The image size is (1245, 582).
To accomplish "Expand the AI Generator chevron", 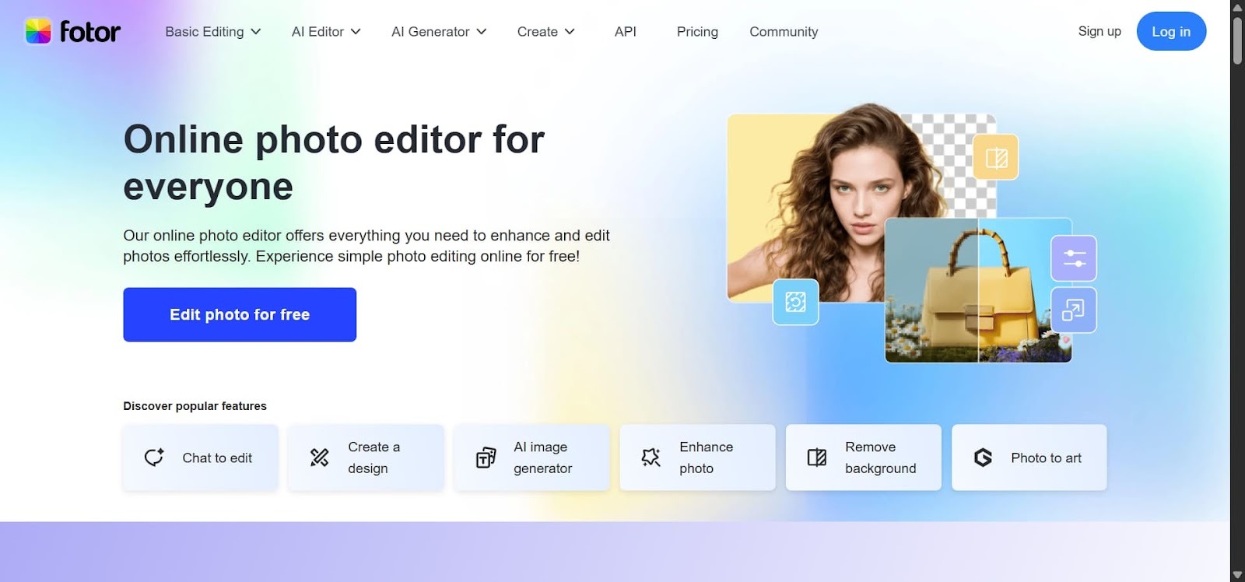I will (x=482, y=32).
